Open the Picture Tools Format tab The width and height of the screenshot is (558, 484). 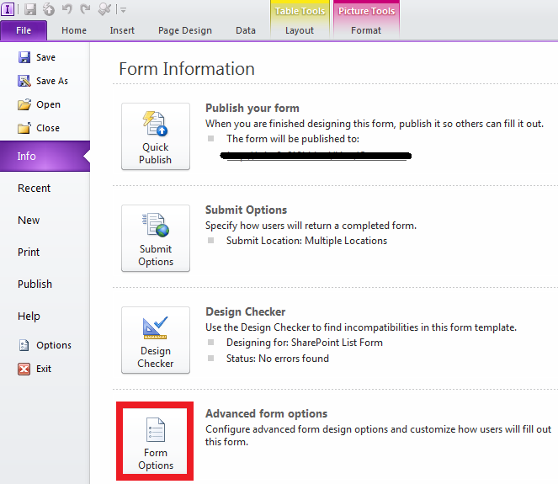[x=366, y=30]
